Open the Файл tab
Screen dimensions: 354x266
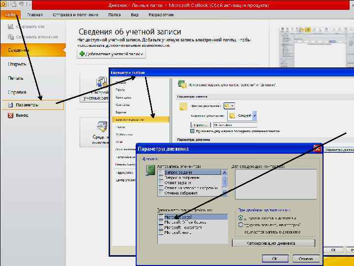pos(10,15)
